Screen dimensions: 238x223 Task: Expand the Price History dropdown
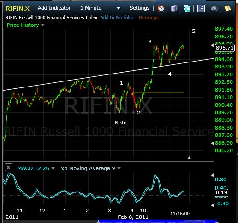[26, 25]
